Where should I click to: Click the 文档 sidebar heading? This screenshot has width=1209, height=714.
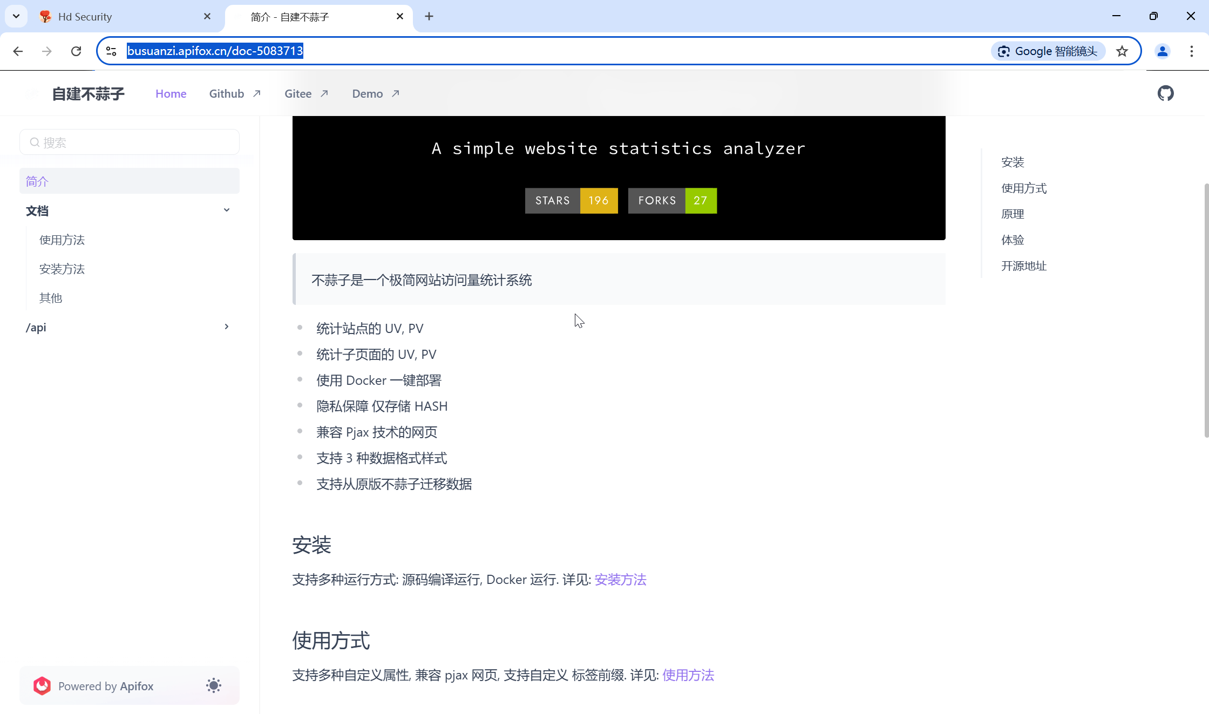coord(37,211)
